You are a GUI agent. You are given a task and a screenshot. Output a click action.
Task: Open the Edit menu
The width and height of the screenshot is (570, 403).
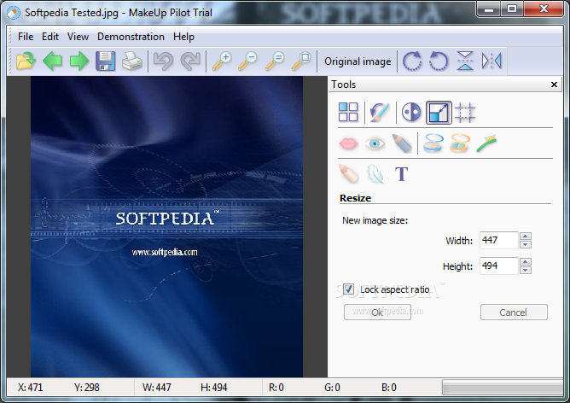[50, 37]
